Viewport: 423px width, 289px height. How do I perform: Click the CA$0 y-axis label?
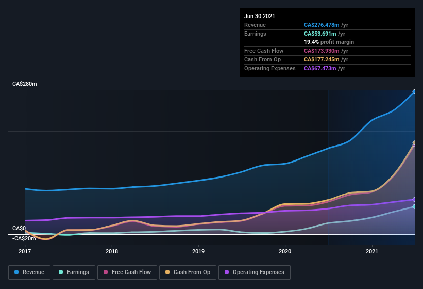tap(19, 229)
